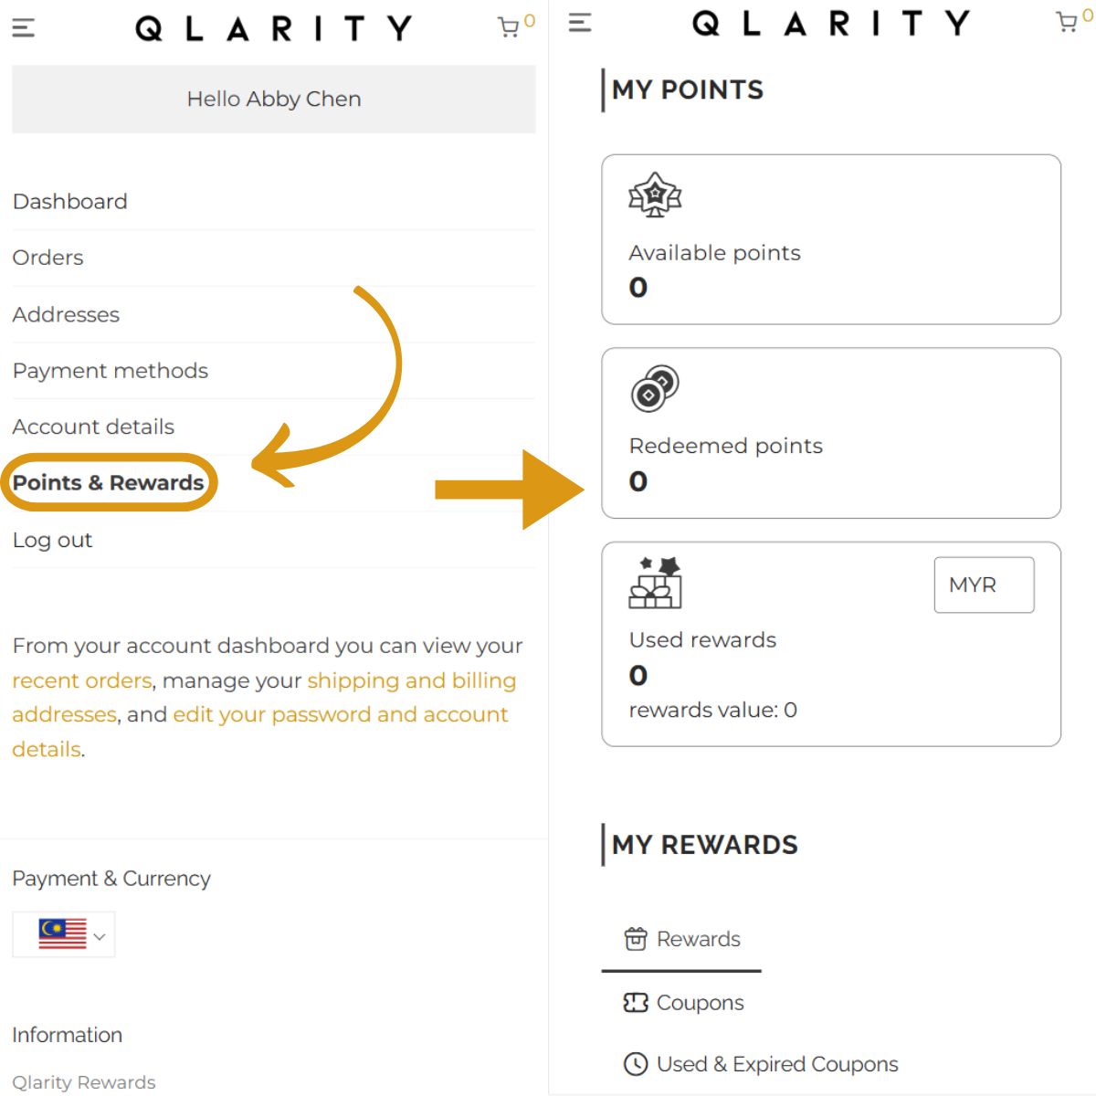Click the Used rewards gift boxes icon
This screenshot has height=1096, width=1096.
coord(655,583)
